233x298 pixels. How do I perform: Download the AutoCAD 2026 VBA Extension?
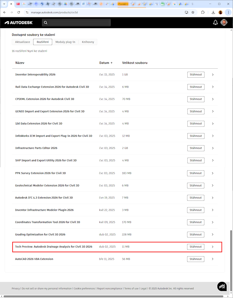click(x=195, y=259)
